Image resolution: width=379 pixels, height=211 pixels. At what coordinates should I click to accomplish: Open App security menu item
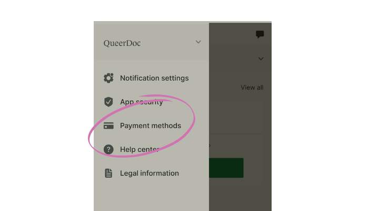(151, 102)
